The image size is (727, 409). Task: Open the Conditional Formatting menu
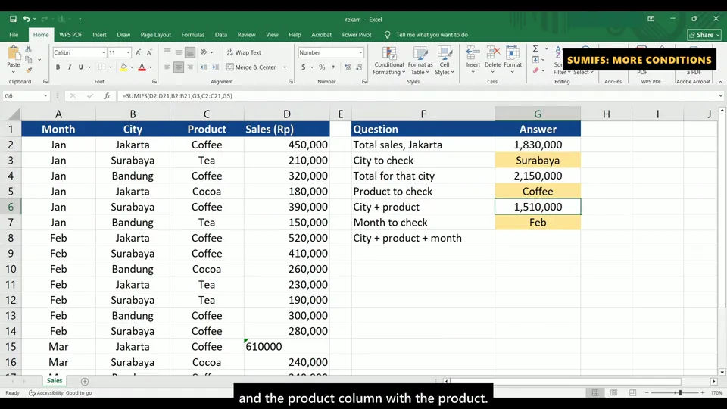click(x=389, y=61)
